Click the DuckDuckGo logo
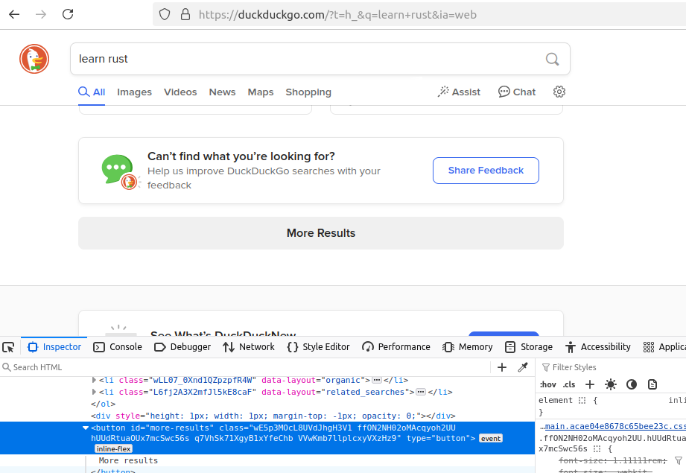This screenshot has width=686, height=473. click(x=34, y=59)
